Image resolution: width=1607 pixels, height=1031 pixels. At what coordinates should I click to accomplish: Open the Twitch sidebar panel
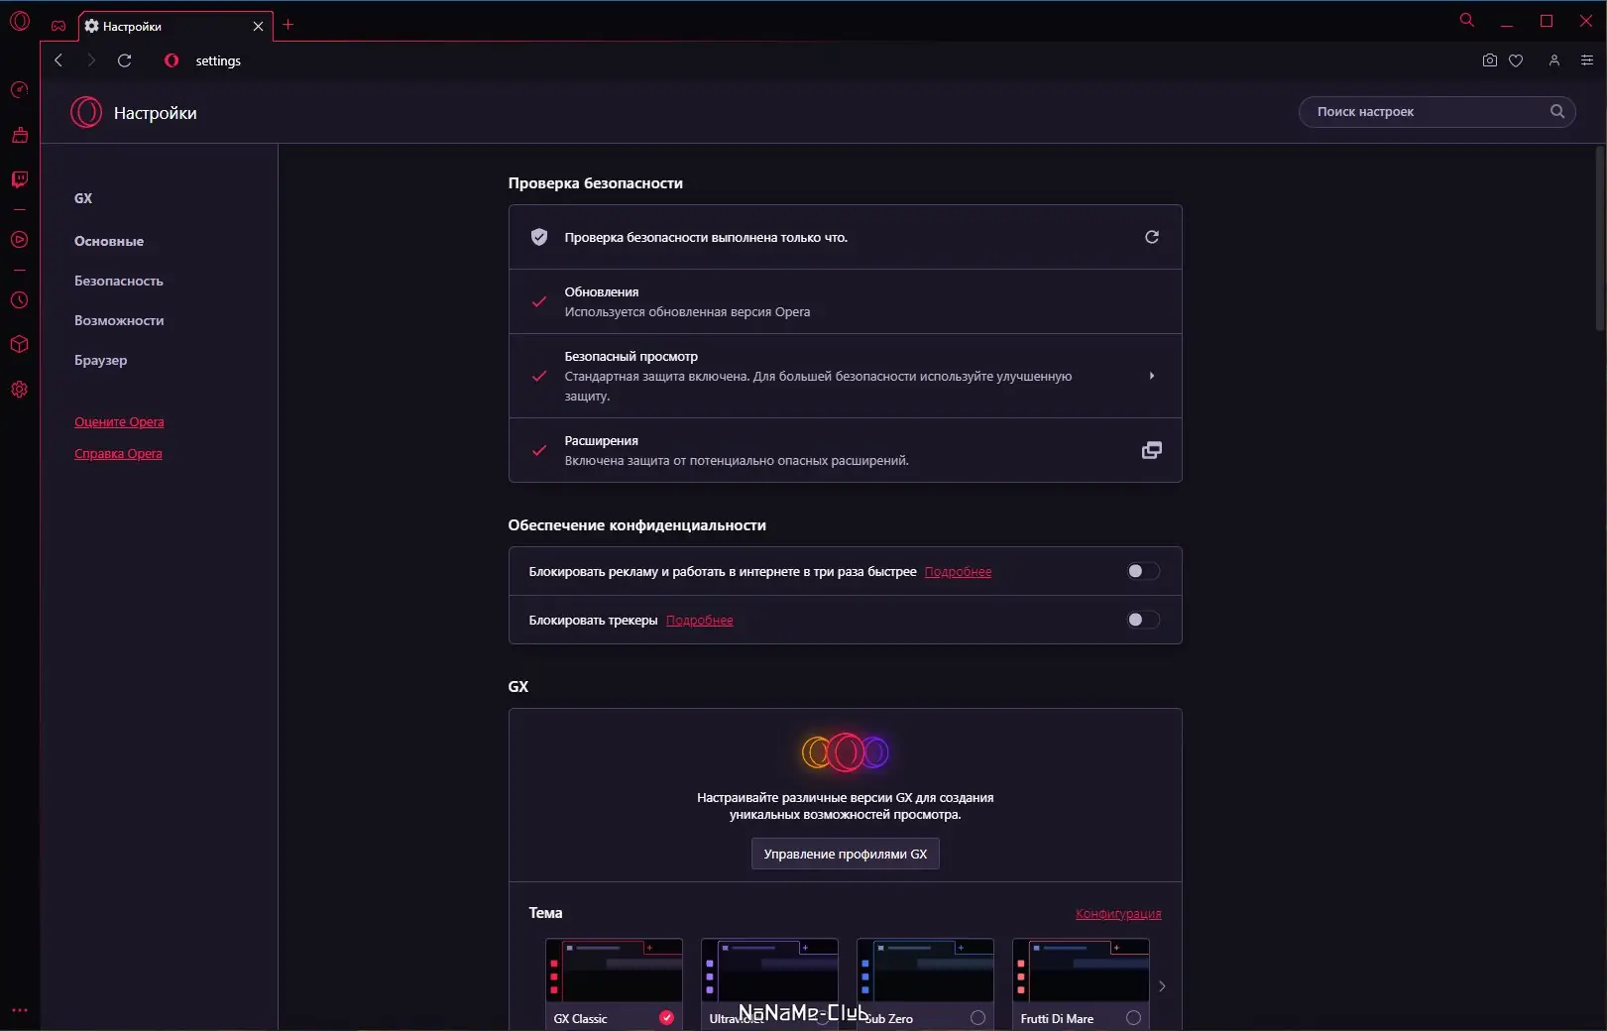click(x=19, y=179)
